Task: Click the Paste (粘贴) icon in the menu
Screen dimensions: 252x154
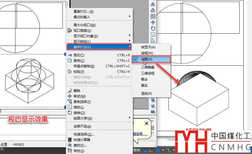Action: point(70,71)
